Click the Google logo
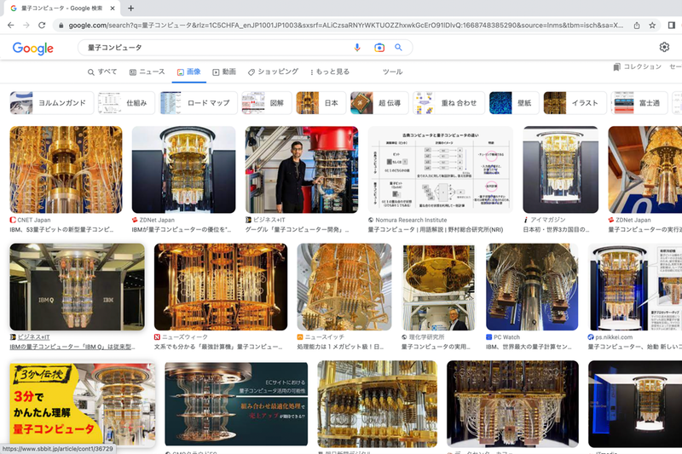The height and width of the screenshot is (454, 682). 33,48
